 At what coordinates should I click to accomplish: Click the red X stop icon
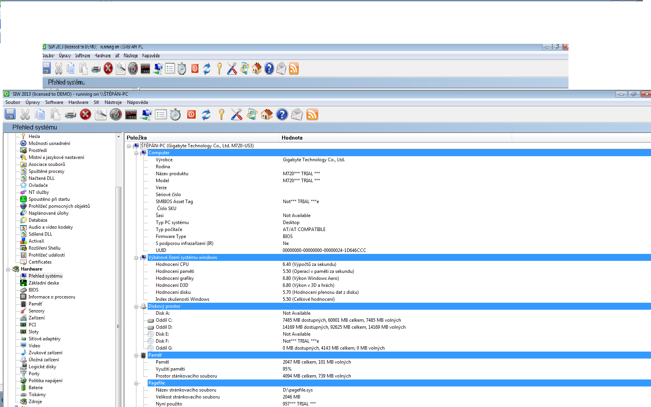85,114
